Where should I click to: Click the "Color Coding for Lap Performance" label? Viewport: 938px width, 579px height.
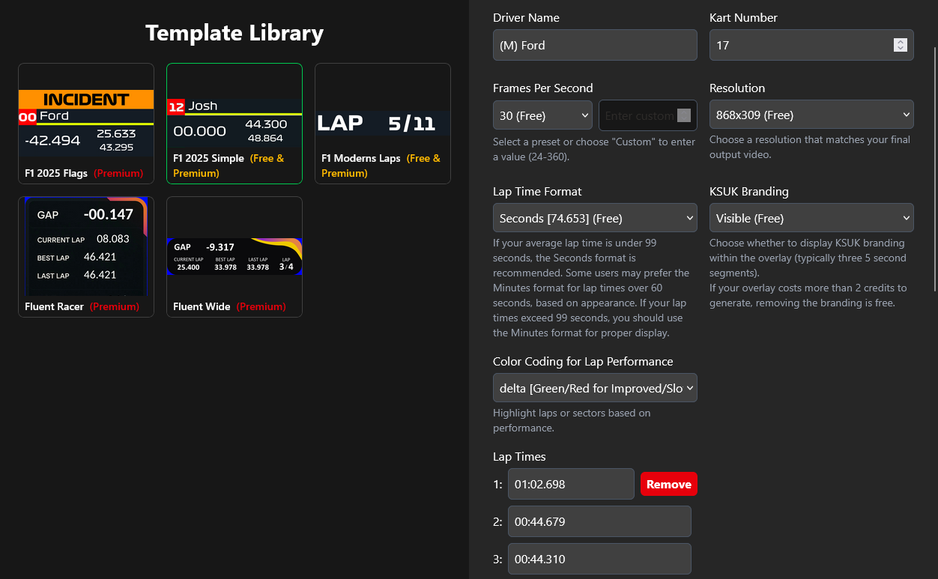(x=583, y=361)
